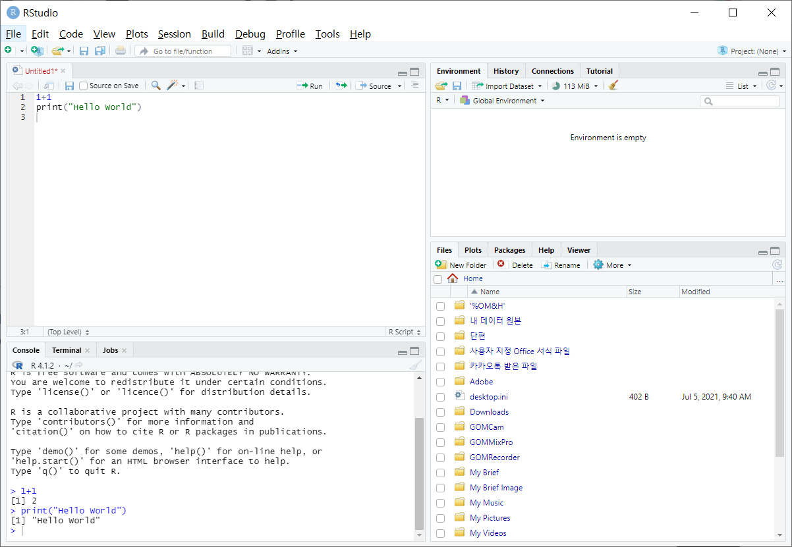Open the More menu in the Files pane
Viewport: 792px width, 547px height.
(x=612, y=265)
